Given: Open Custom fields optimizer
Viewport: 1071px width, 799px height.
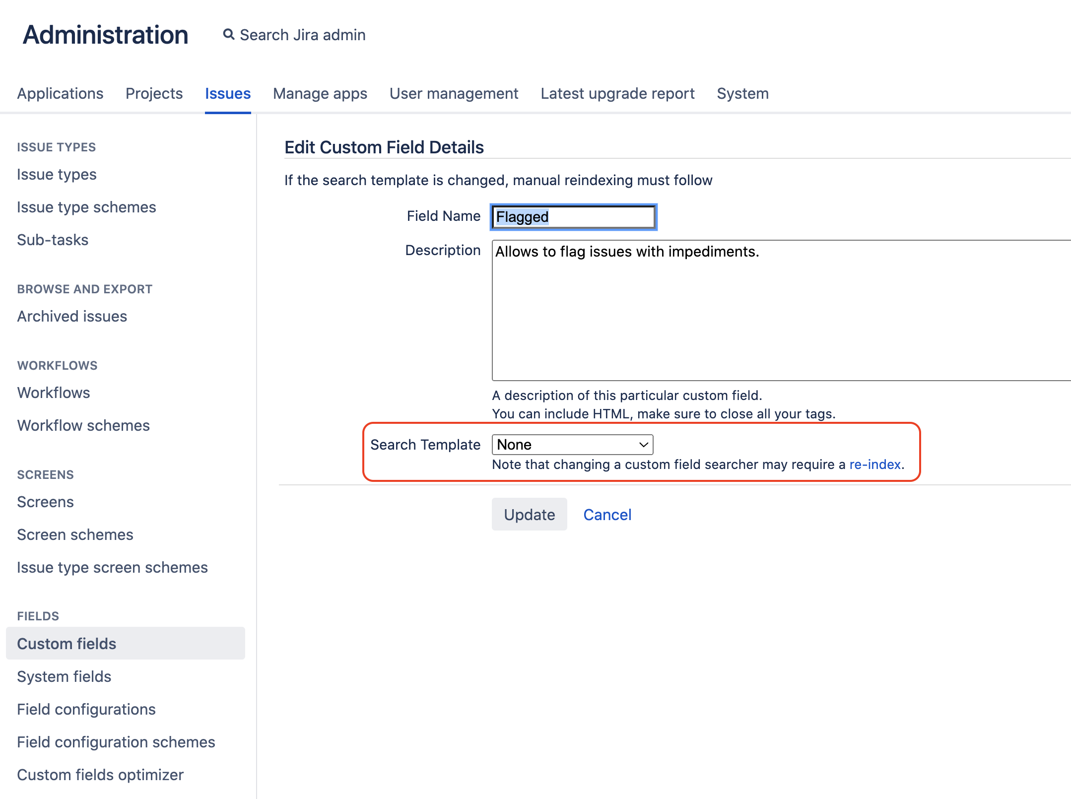Looking at the screenshot, I should (x=100, y=775).
